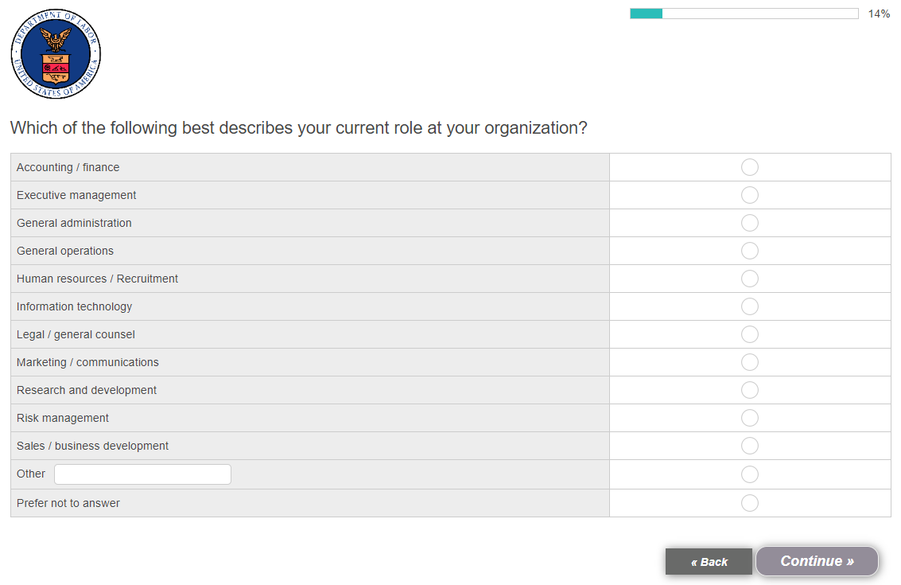This screenshot has height=585, width=901.
Task: Choose Information technology radio option
Action: [749, 306]
